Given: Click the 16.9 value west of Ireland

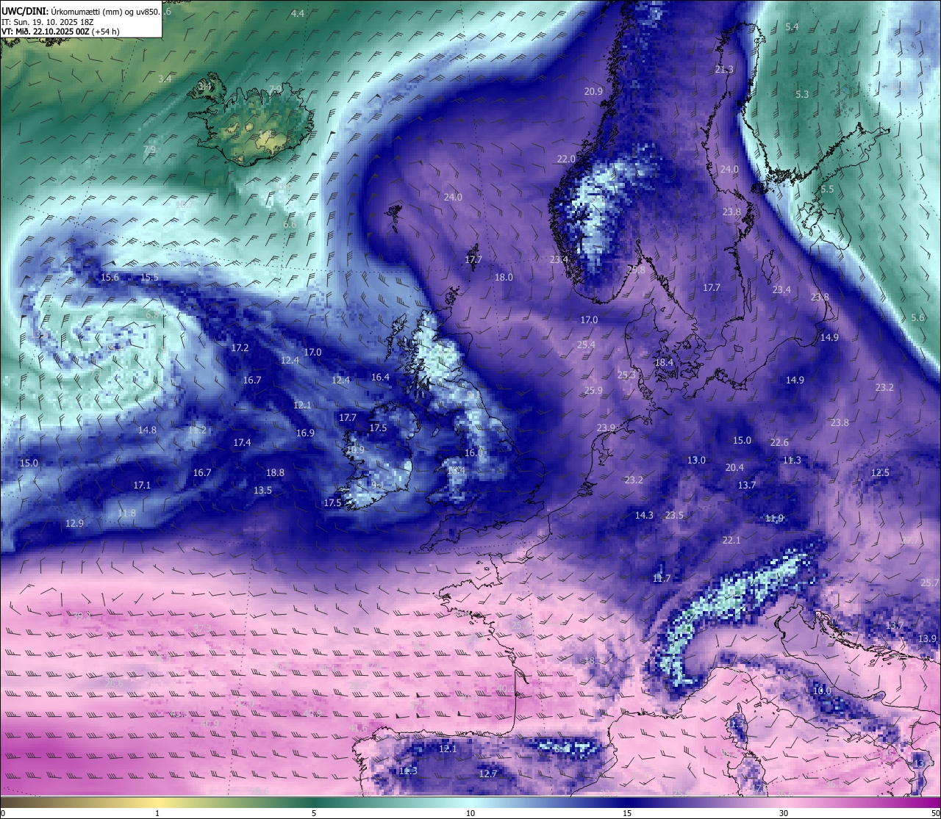Looking at the screenshot, I should [x=305, y=433].
